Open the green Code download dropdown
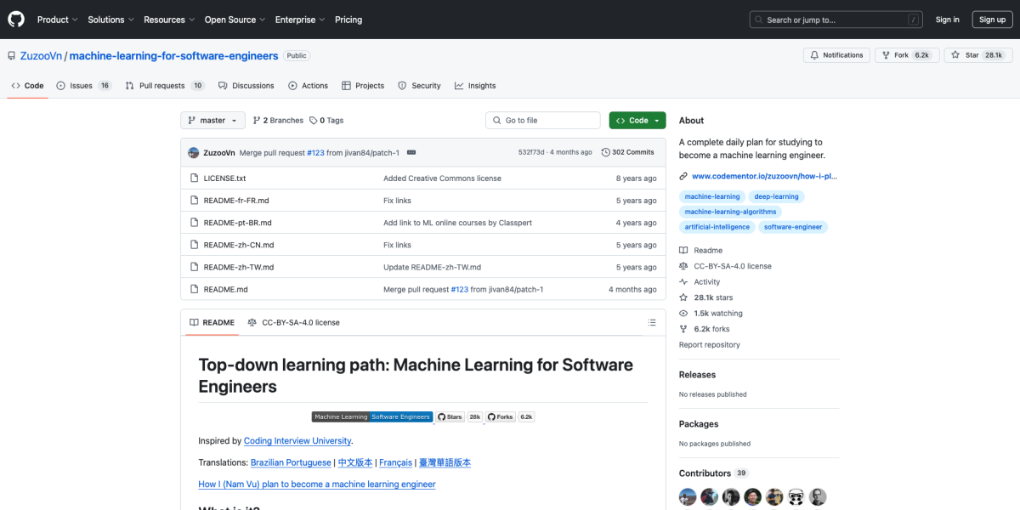 click(x=637, y=120)
